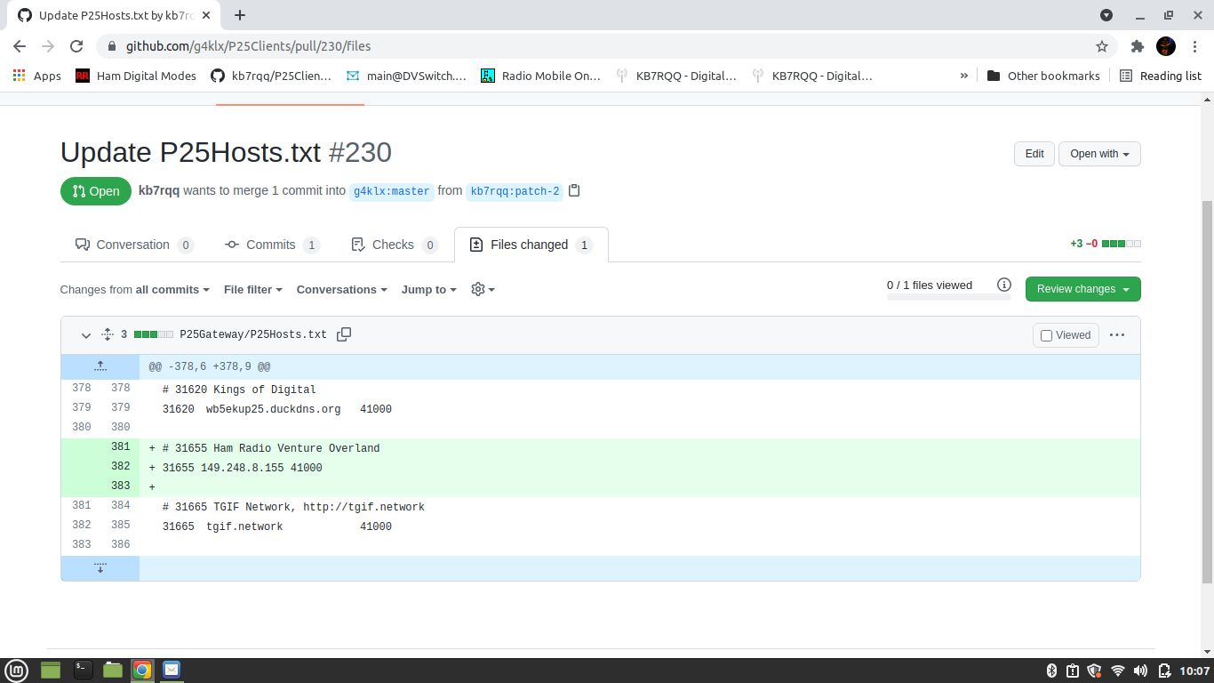Copy the patch-2 branch name icon

pos(574,190)
